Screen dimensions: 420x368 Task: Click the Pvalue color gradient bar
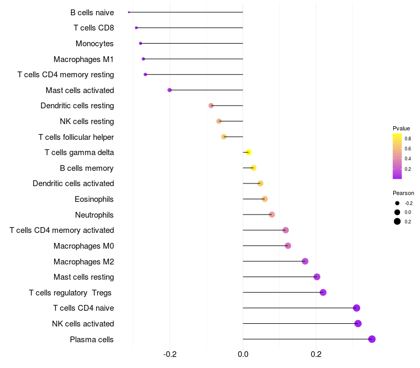(397, 156)
